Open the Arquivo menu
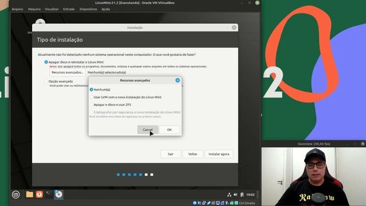The width and height of the screenshot is (366, 206). (x=18, y=9)
